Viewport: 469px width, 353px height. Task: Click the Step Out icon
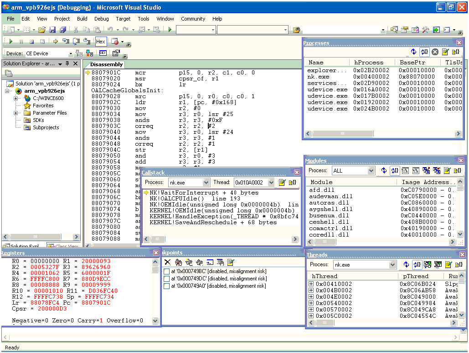point(86,41)
